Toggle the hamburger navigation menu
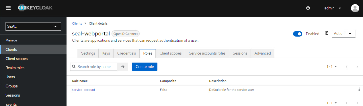363x106 pixels. [x=8, y=8]
